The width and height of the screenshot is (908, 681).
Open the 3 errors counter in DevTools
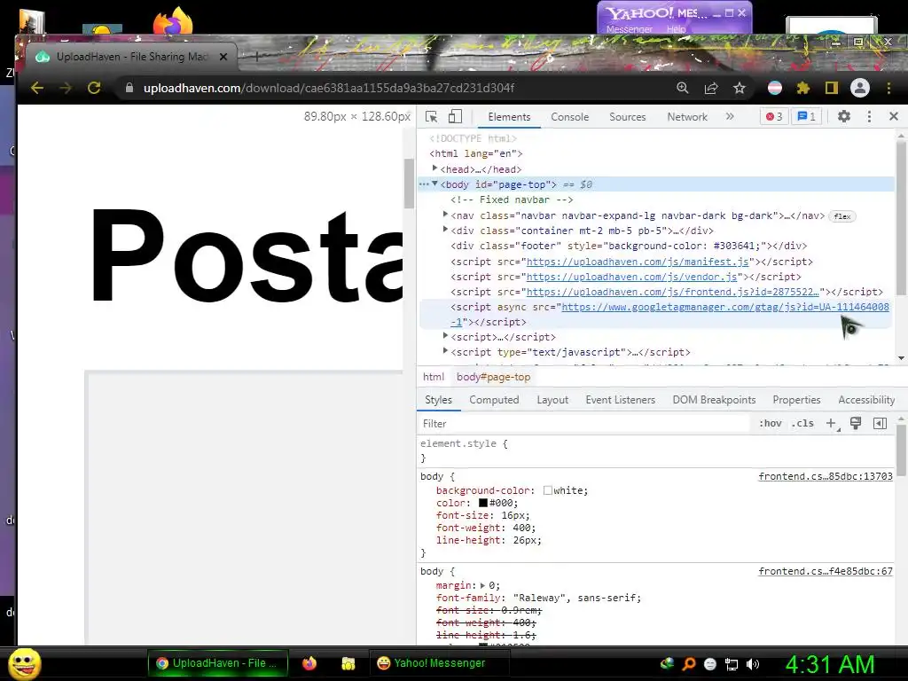(774, 117)
